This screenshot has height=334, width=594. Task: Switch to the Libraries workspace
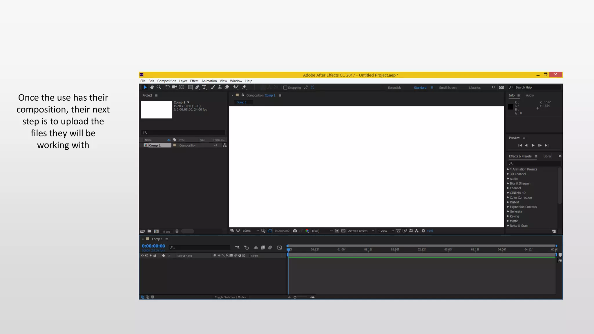click(x=475, y=88)
